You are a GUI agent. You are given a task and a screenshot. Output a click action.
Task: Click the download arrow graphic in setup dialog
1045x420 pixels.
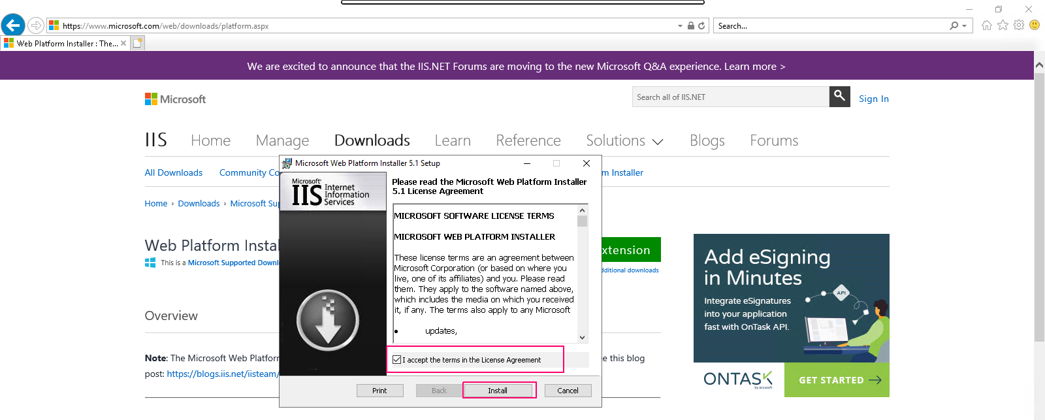[x=328, y=320]
